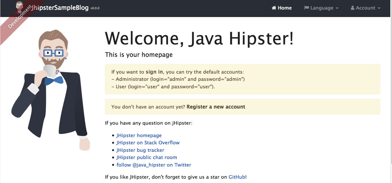Open the Account menu

[x=365, y=8]
